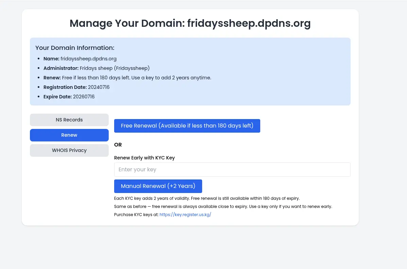Screen dimensions: 407x269
Task: Click the white domain management card area
Action: click(190, 204)
